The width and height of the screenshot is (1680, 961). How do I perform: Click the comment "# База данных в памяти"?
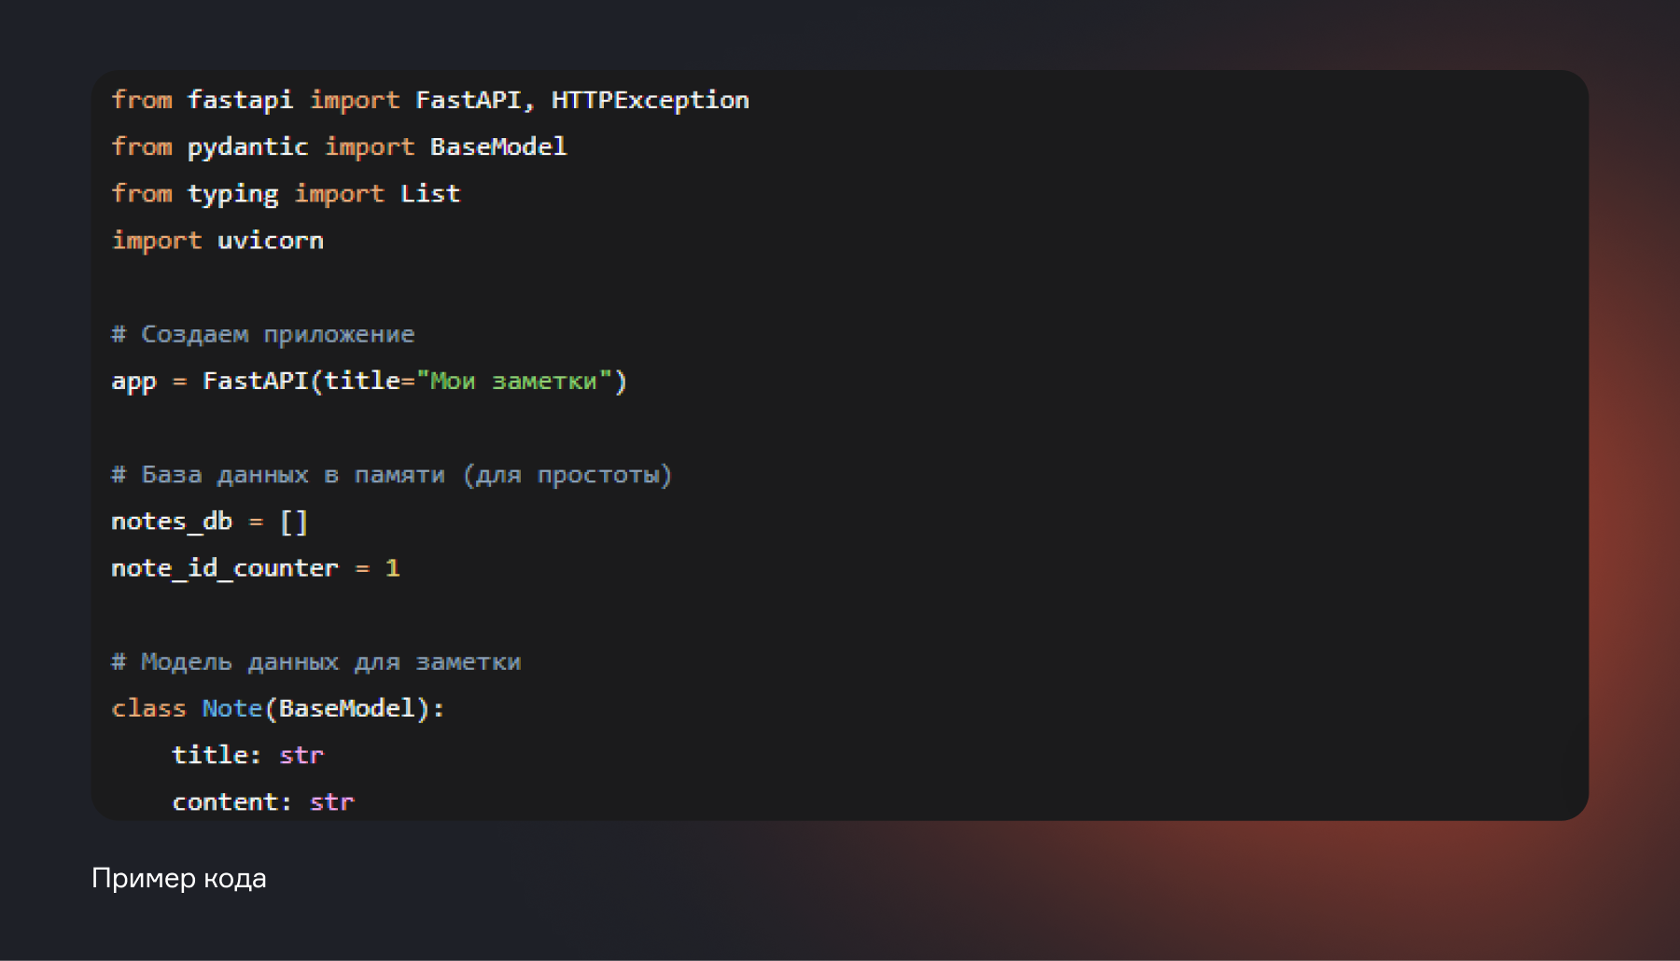[391, 475]
